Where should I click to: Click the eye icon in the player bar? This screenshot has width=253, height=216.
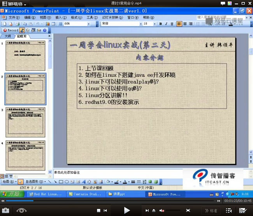pos(22,210)
